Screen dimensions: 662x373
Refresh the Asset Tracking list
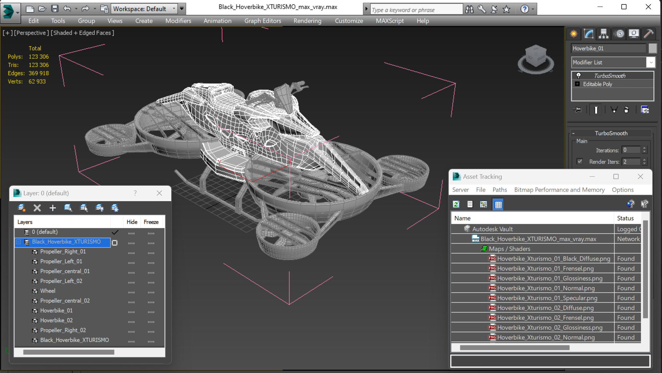coord(456,204)
